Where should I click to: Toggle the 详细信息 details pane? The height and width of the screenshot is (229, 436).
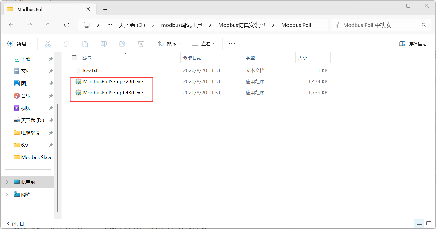pos(413,44)
